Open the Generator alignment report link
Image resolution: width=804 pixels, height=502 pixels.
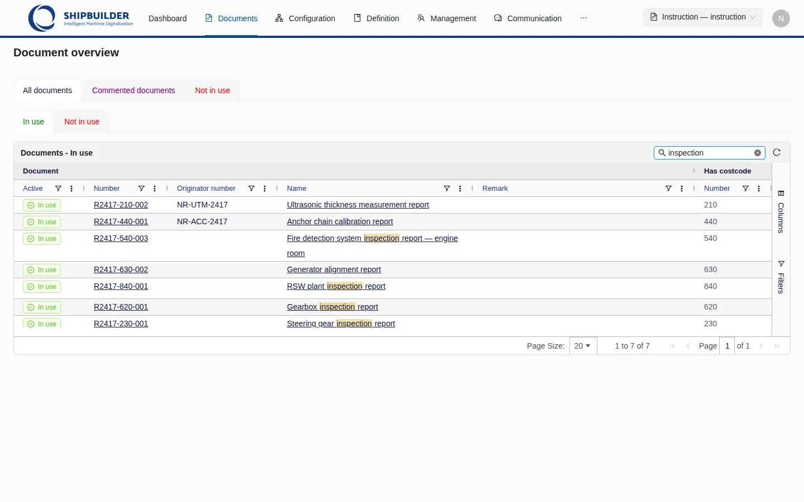click(334, 269)
